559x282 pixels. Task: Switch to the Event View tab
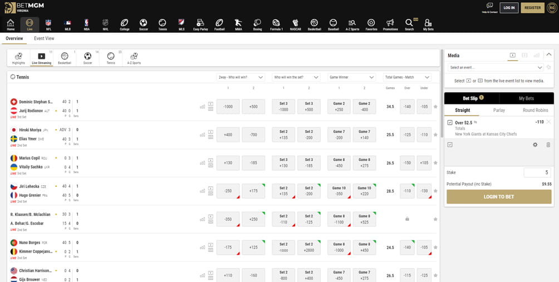click(44, 38)
